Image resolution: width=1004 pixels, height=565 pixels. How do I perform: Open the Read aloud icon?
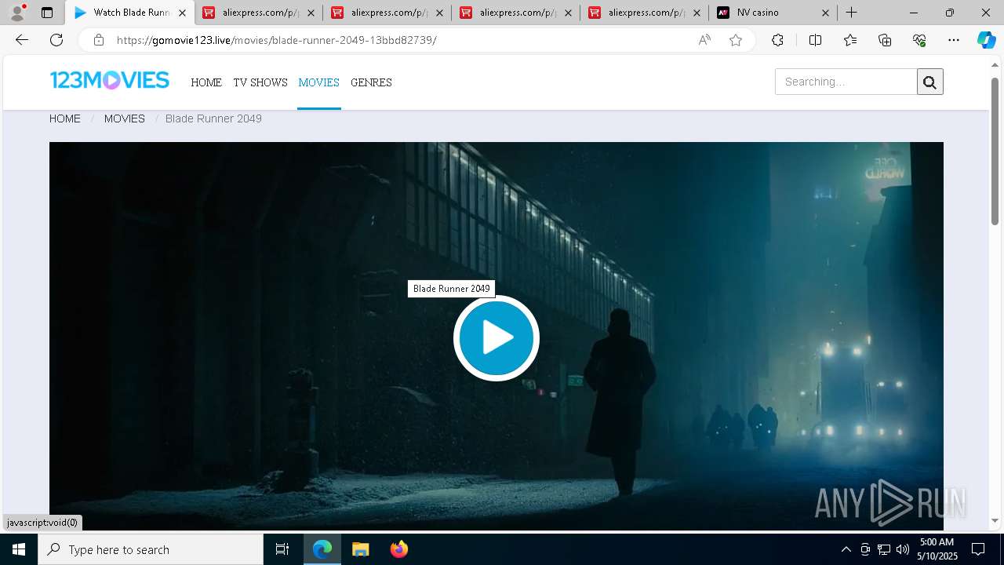(704, 40)
